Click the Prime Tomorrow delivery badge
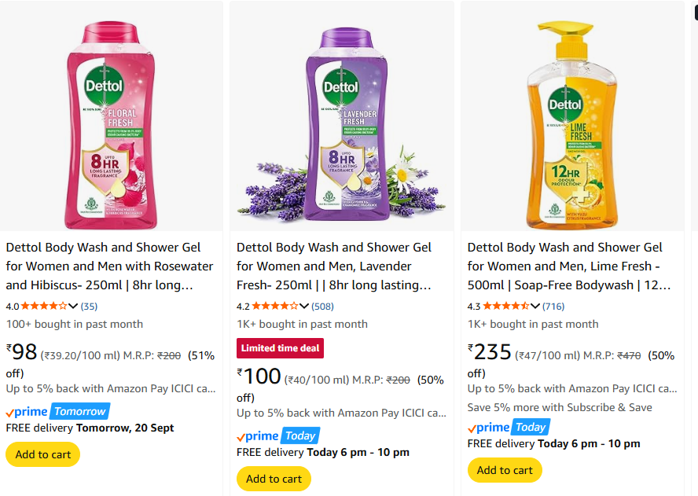698x496 pixels. tap(57, 411)
